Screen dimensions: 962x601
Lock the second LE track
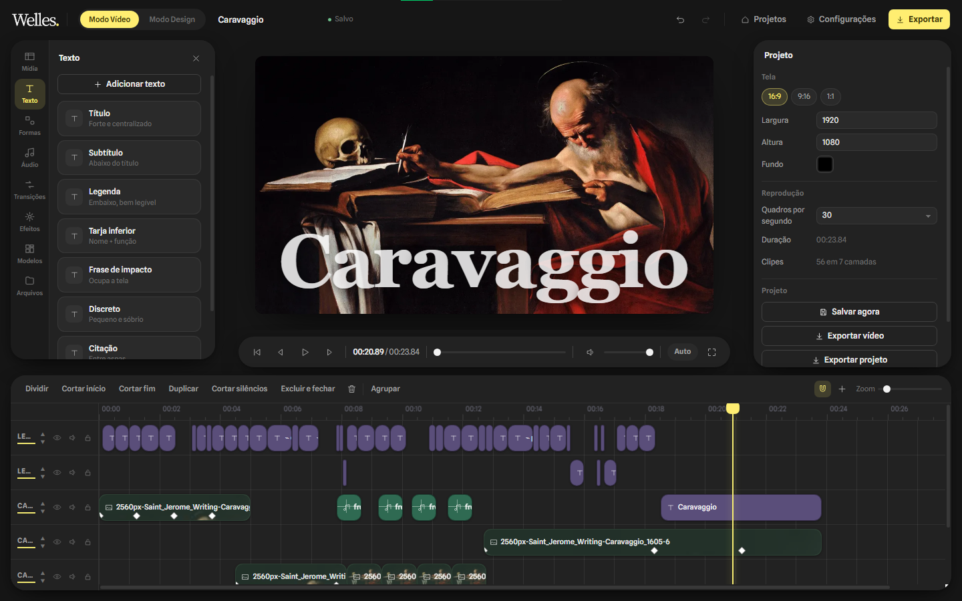(x=88, y=473)
